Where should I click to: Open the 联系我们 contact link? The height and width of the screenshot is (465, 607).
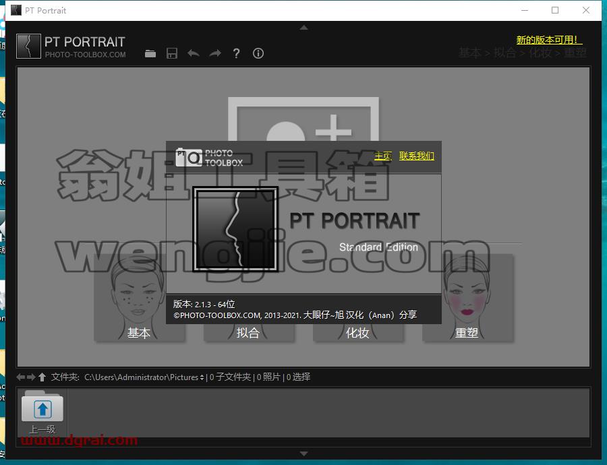[x=417, y=156]
